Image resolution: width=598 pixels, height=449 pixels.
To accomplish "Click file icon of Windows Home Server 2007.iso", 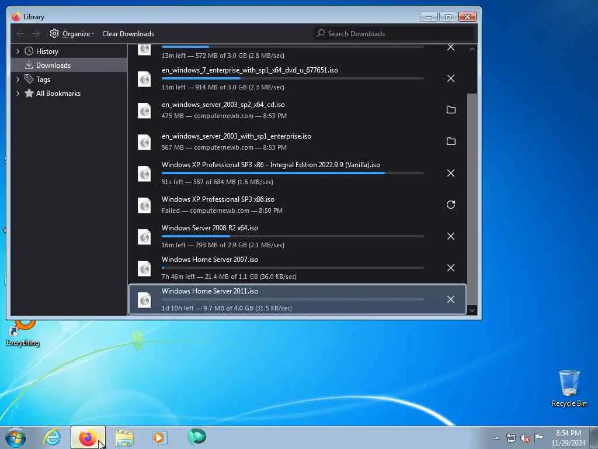I will pos(144,268).
